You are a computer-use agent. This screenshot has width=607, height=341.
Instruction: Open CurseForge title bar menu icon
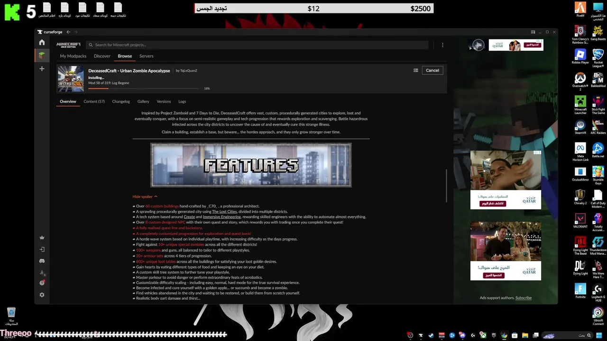(533, 32)
